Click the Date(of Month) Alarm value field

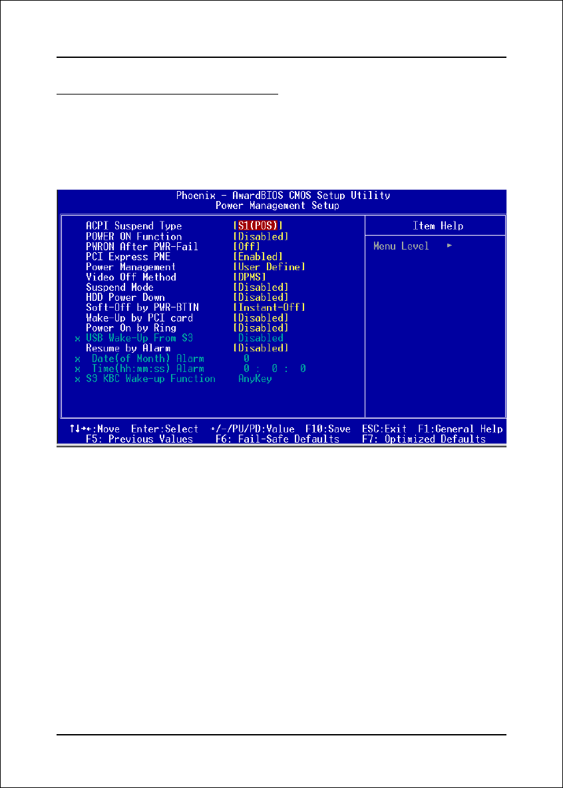coord(246,359)
